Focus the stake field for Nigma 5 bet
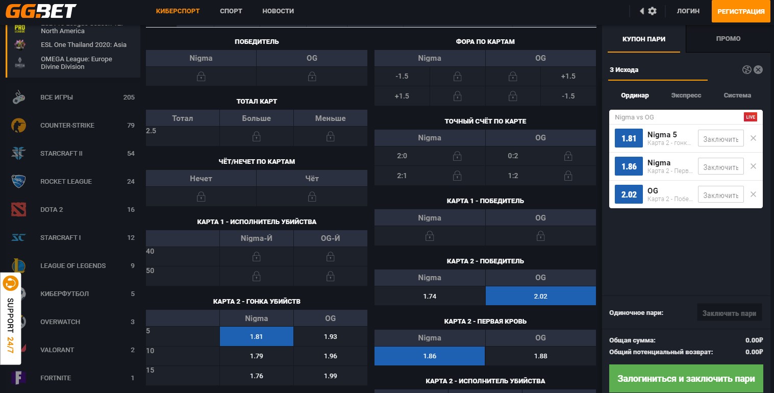The height and width of the screenshot is (393, 774). 721,139
